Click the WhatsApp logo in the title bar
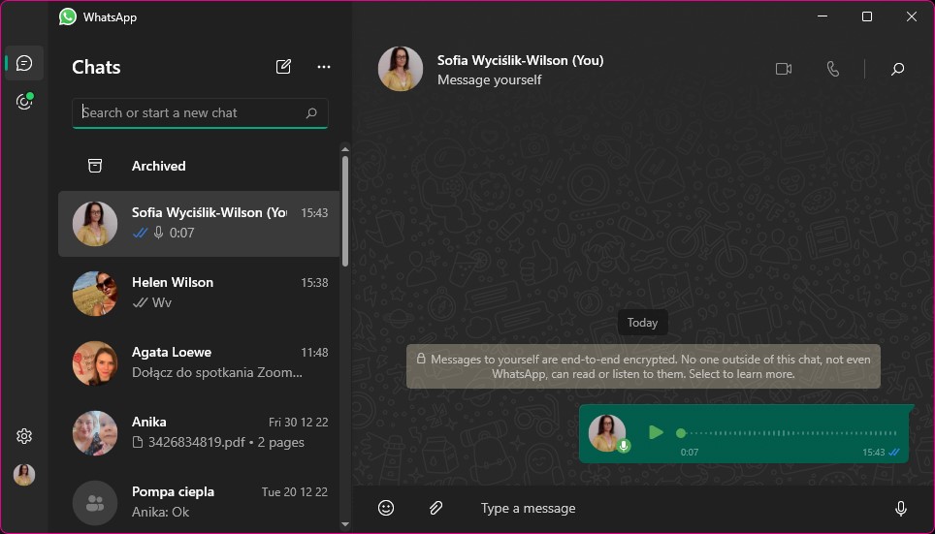The width and height of the screenshot is (935, 534). [x=68, y=16]
